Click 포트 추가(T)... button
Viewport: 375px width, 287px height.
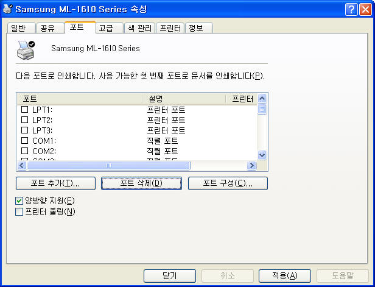[56, 183]
